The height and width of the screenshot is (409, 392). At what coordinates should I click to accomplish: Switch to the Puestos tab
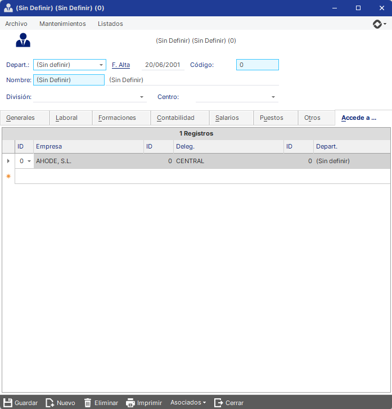coord(276,118)
